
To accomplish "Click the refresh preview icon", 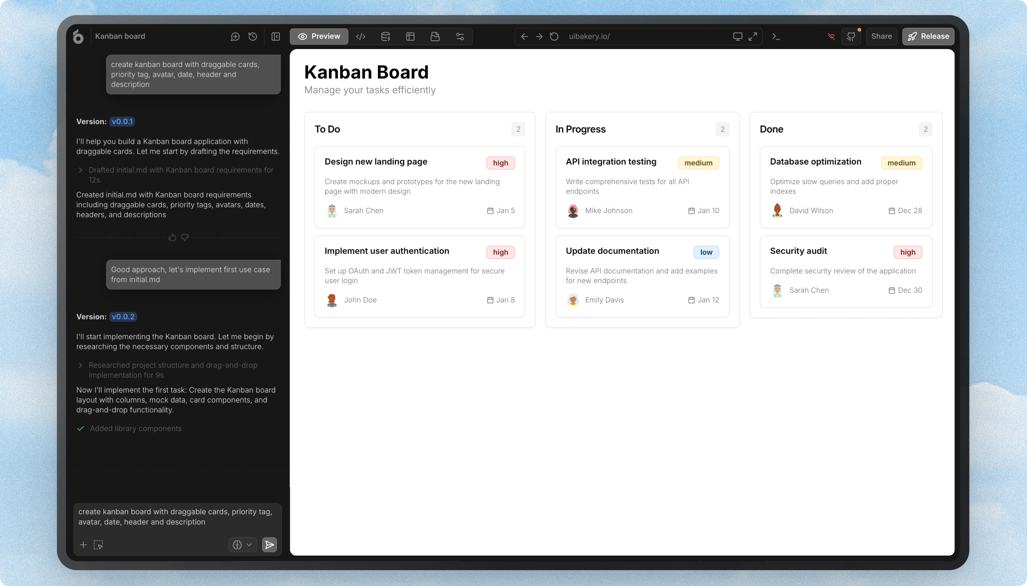I will coord(554,37).
